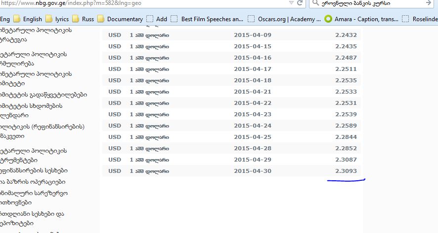Click the rate 2.2487 cell
The image size is (438, 233).
pyautogui.click(x=346, y=58)
